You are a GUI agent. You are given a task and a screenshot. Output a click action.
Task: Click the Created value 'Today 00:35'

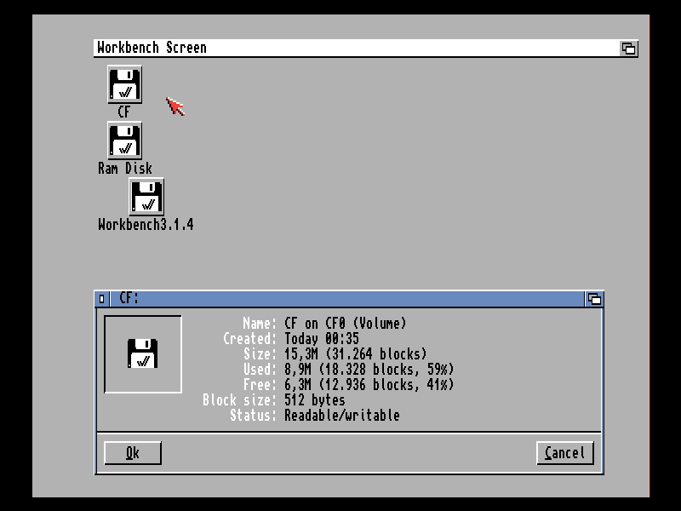tap(321, 339)
